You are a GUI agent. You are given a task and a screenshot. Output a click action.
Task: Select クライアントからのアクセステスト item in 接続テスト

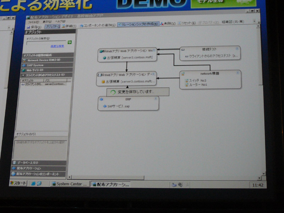(x=211, y=56)
